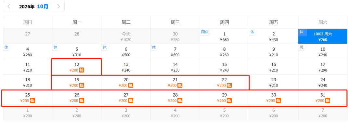Click the 2026年 year label

27,7
